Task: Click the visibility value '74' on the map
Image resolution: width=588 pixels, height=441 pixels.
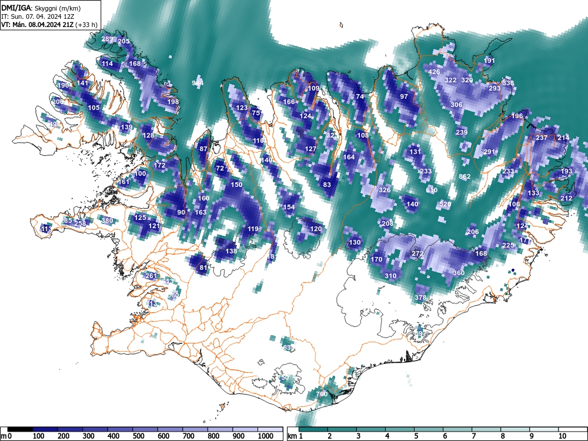Action: click(x=360, y=96)
